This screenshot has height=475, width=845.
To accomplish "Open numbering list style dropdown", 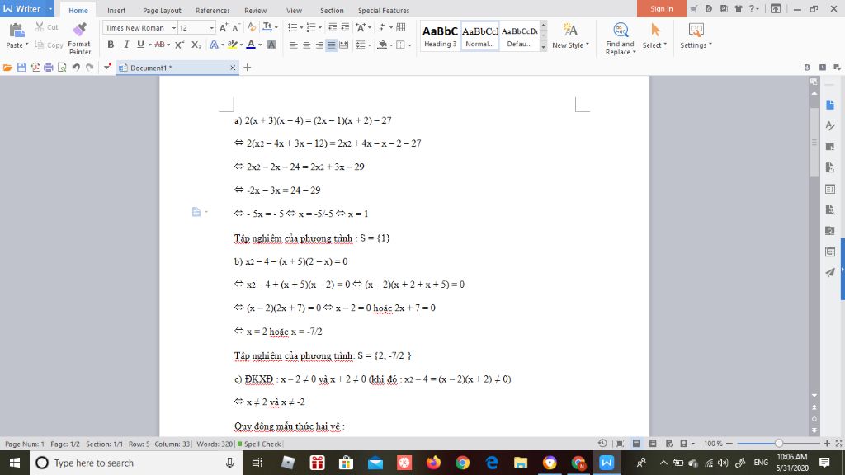I will [320, 27].
